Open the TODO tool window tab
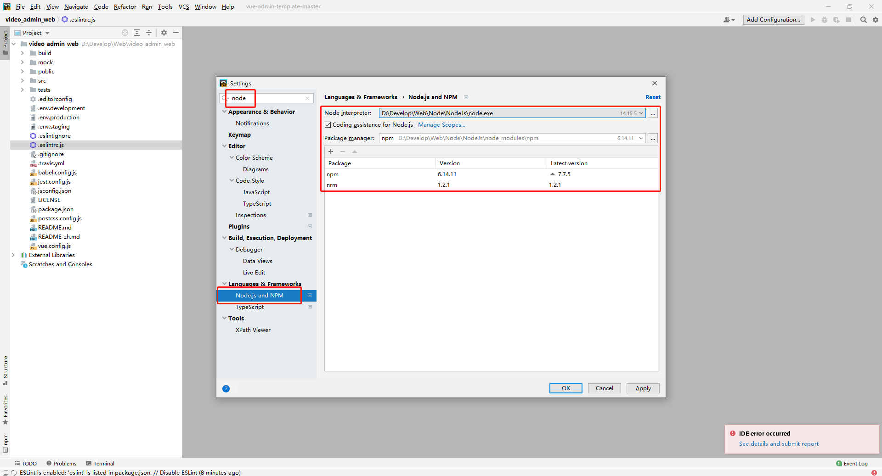 point(26,464)
